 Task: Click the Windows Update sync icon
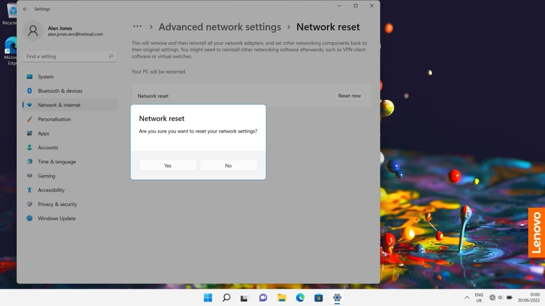(30, 218)
